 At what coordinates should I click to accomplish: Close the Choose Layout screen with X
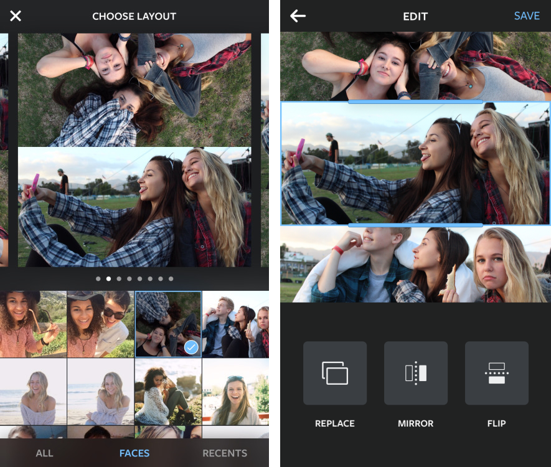(16, 16)
